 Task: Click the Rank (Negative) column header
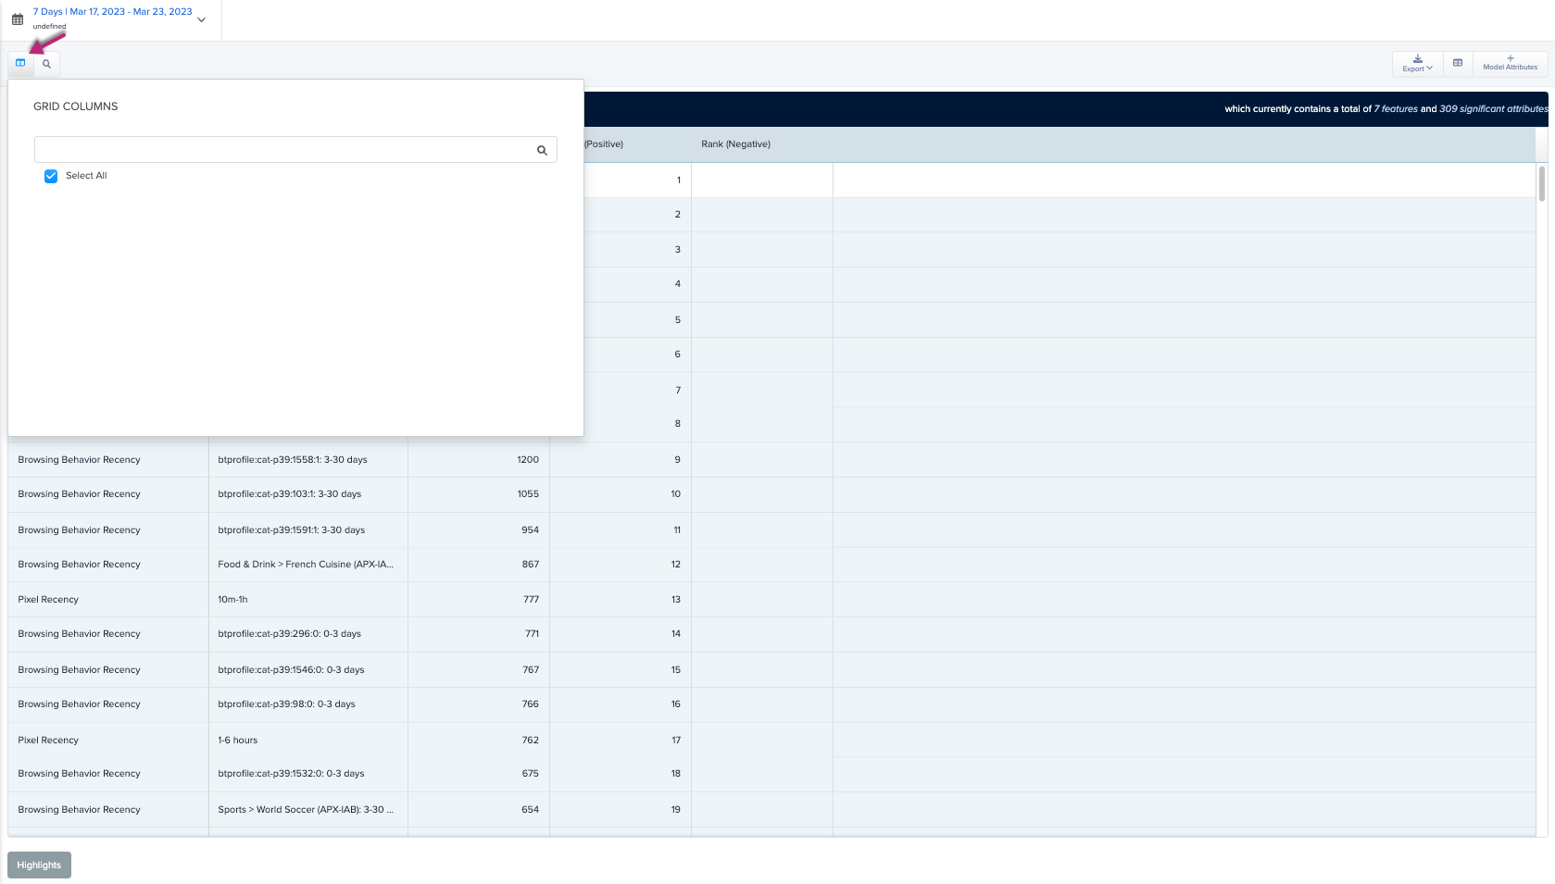pos(735,144)
